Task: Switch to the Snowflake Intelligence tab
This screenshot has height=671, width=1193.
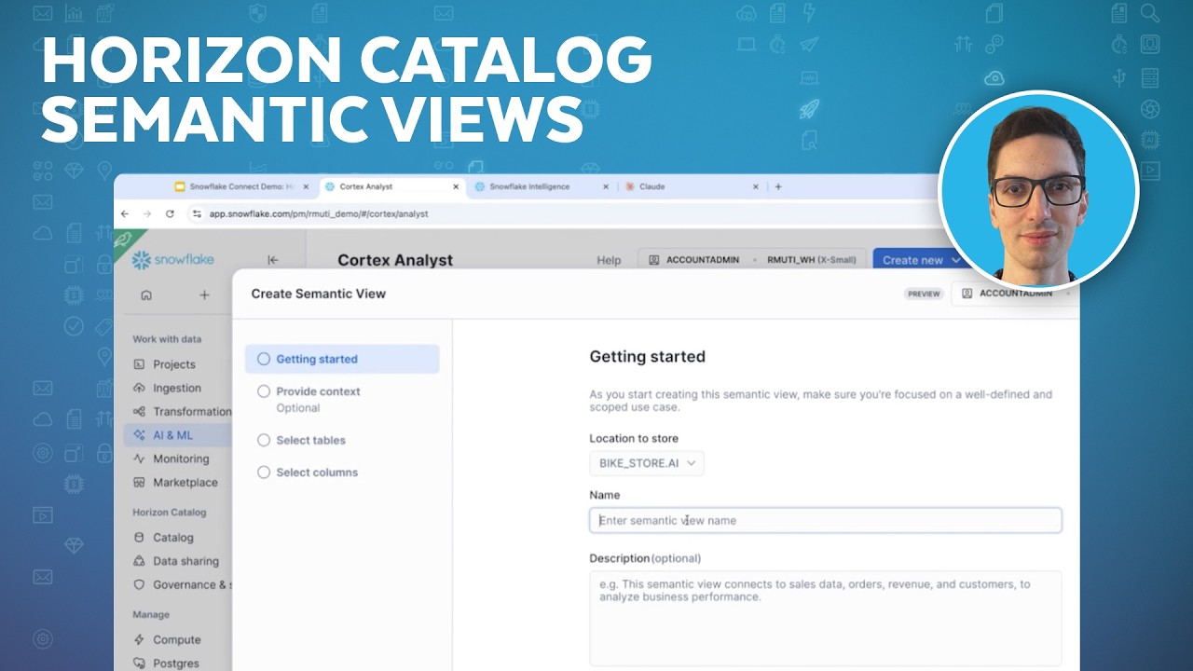Action: (541, 186)
